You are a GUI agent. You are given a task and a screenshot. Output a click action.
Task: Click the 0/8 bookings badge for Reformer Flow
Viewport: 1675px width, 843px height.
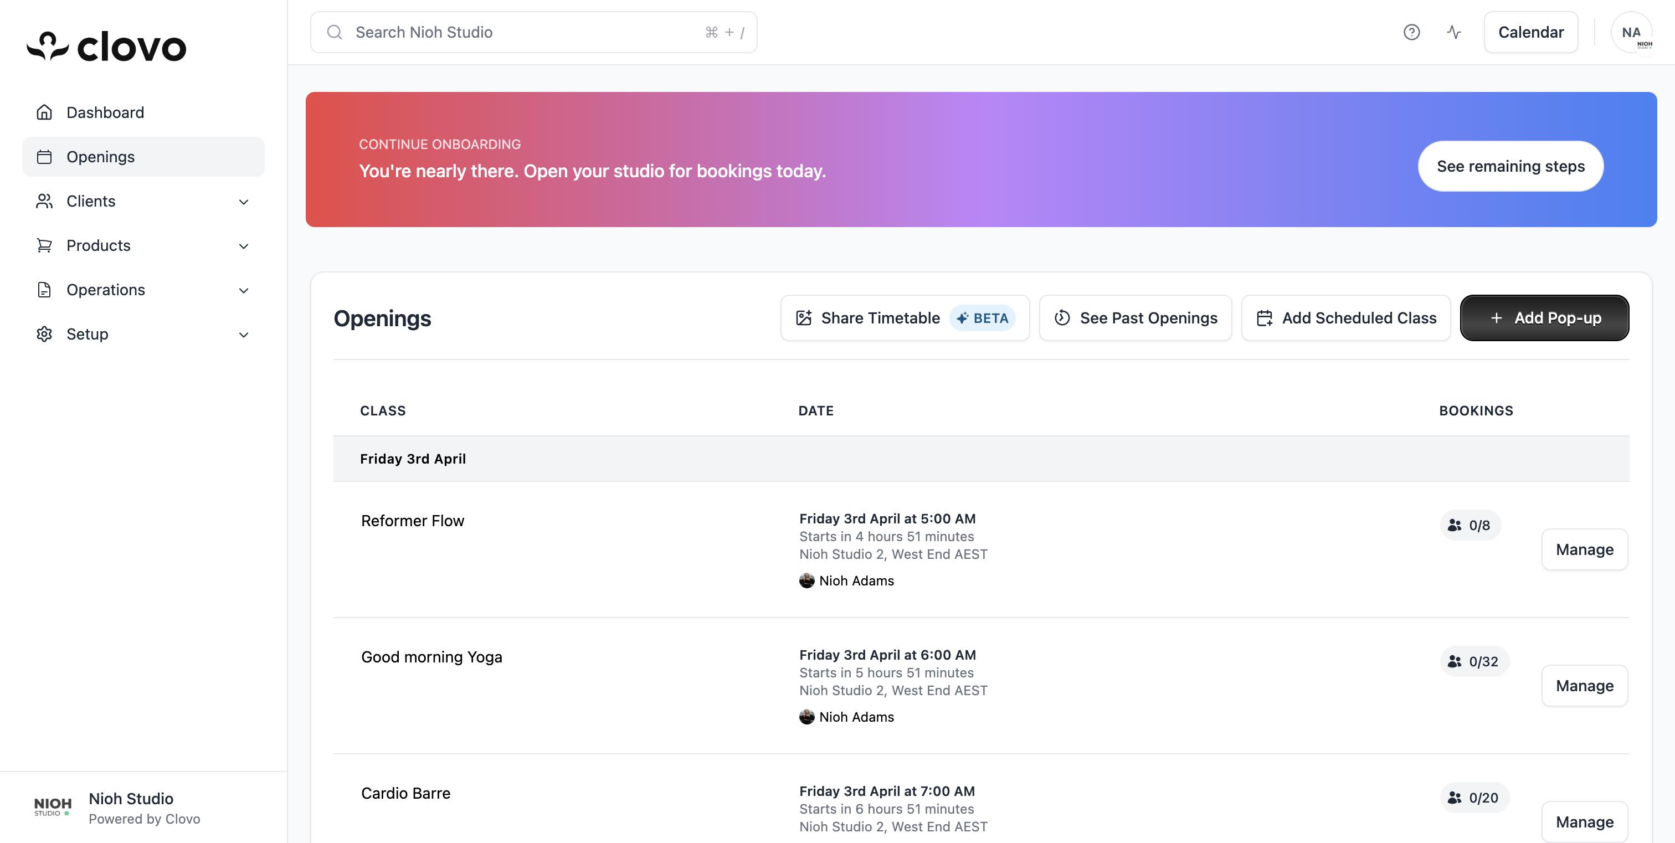coord(1470,525)
